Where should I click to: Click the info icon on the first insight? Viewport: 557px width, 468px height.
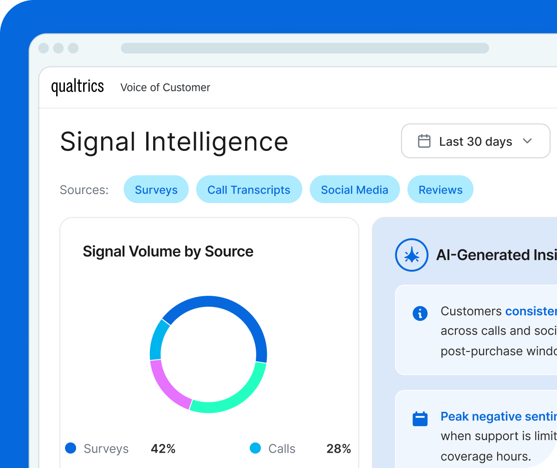pos(420,313)
